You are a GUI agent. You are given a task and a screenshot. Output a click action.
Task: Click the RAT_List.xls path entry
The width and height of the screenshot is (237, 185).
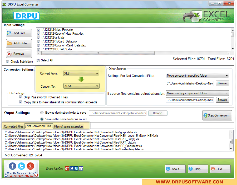tap(70, 142)
